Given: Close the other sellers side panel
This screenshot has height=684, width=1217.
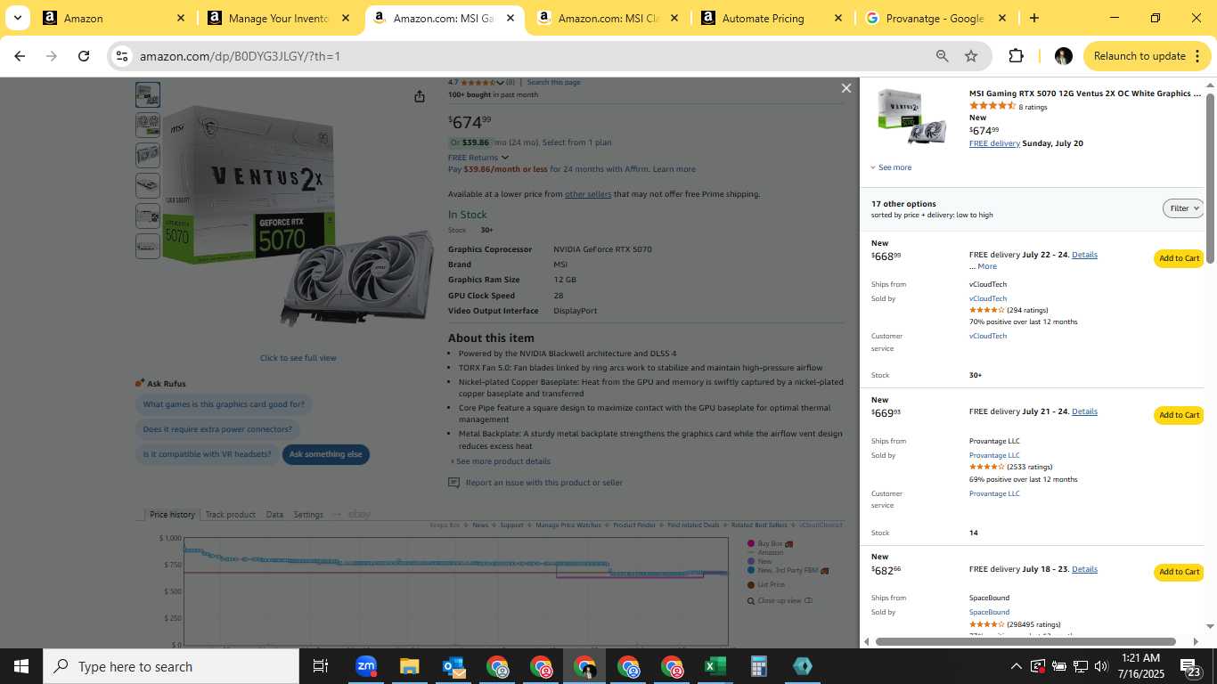Looking at the screenshot, I should pos(846,88).
